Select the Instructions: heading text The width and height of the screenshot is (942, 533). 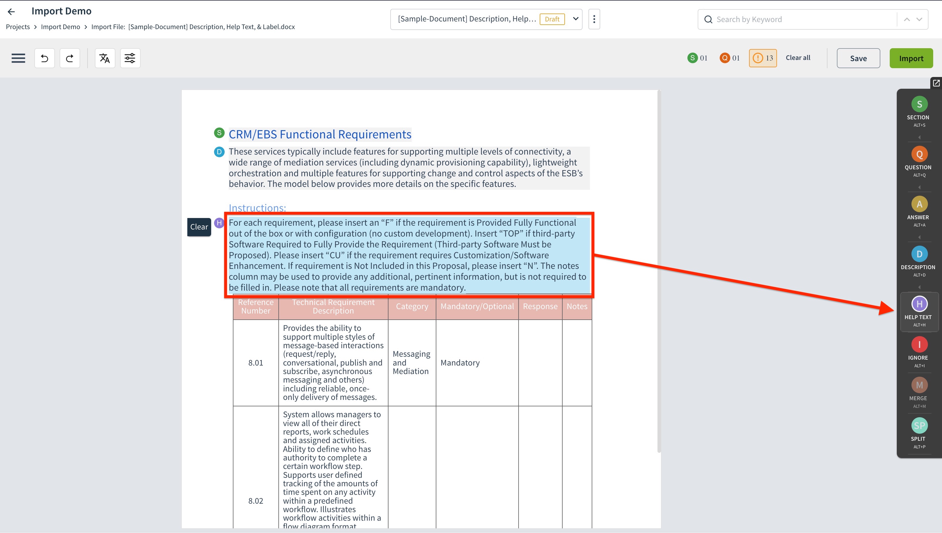pyautogui.click(x=257, y=207)
